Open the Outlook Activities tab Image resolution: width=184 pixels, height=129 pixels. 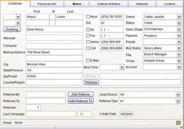point(109,4)
